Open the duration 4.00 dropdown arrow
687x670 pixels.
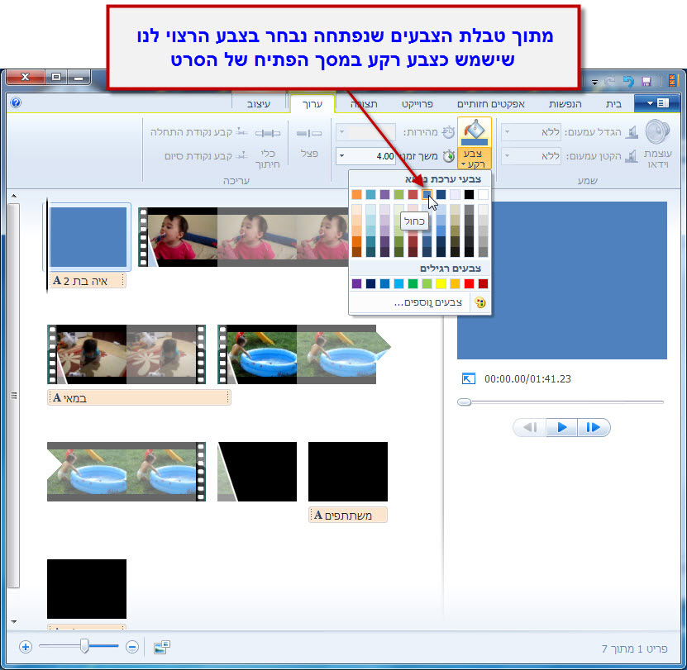341,156
